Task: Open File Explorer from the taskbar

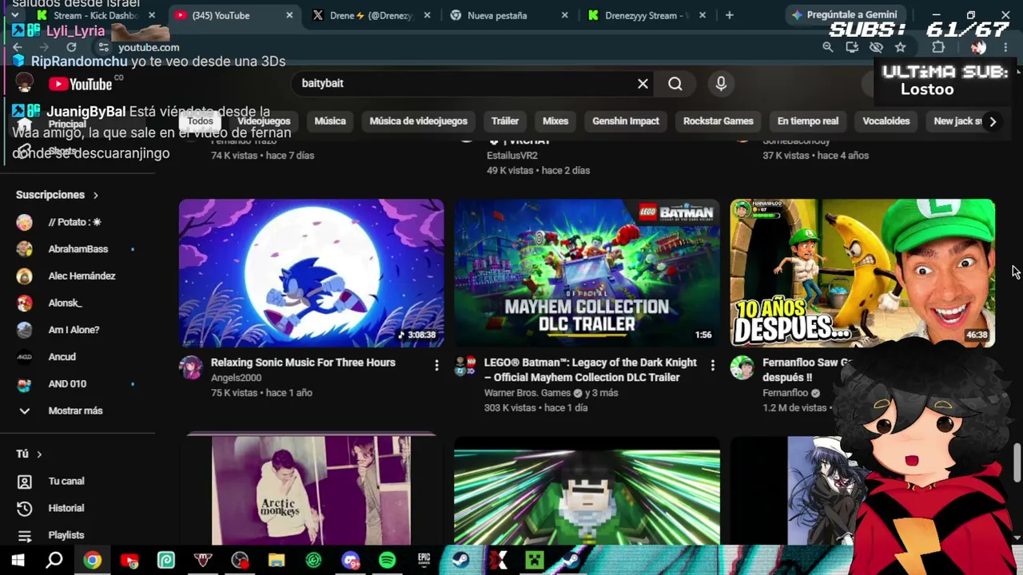Action: point(277,561)
